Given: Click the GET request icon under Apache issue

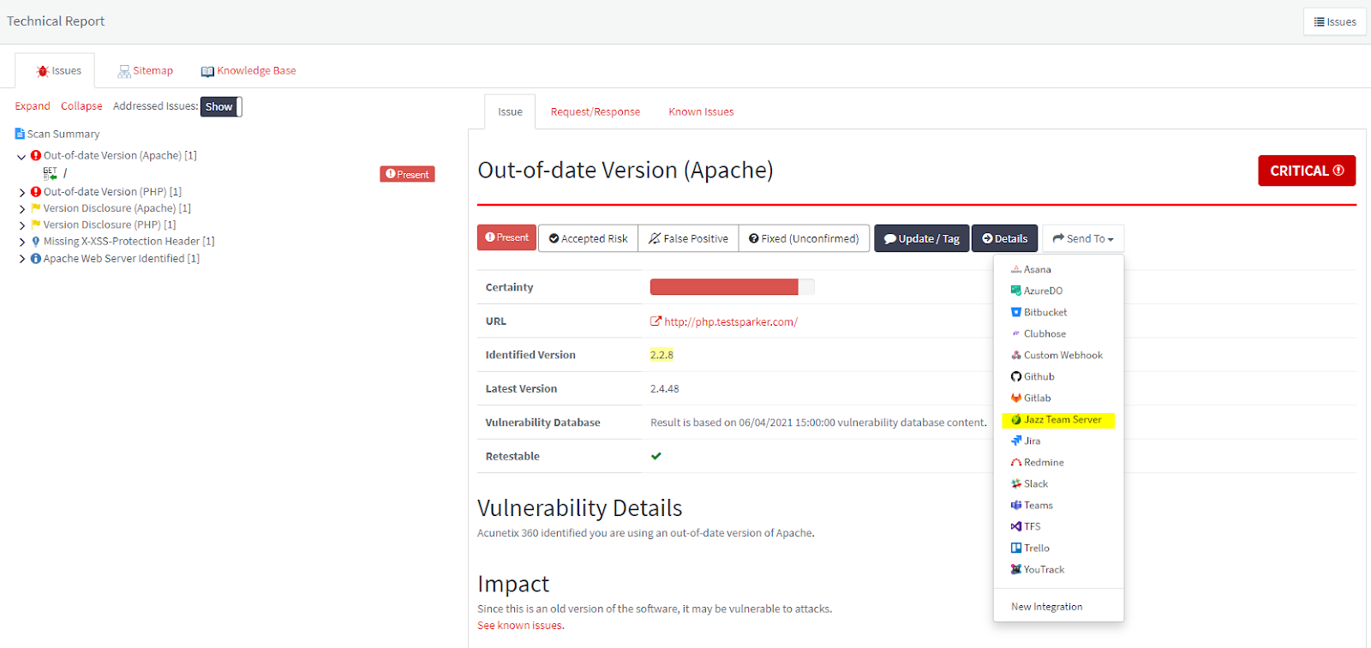Looking at the screenshot, I should 50,173.
